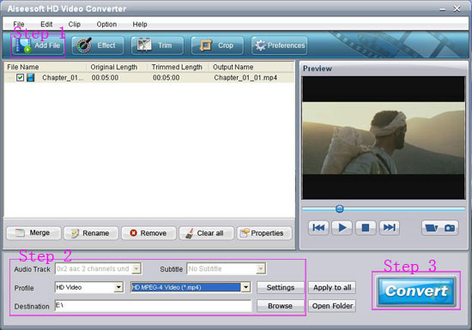Open the Crop tool
This screenshot has height=330, width=472.
coord(217,45)
